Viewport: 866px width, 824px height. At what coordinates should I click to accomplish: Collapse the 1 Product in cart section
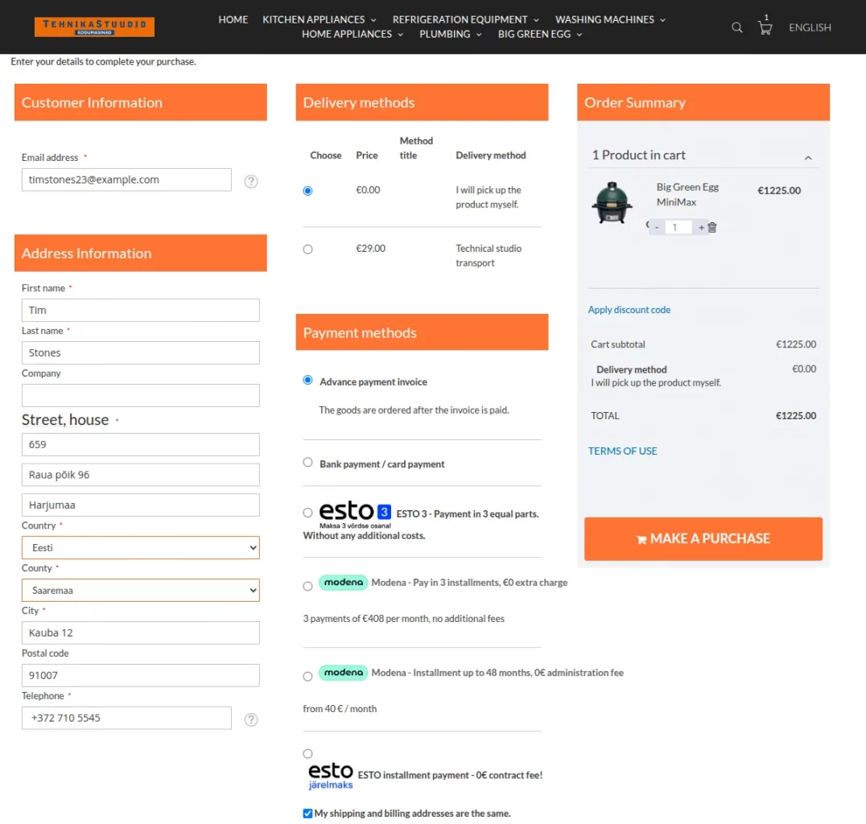(x=807, y=158)
